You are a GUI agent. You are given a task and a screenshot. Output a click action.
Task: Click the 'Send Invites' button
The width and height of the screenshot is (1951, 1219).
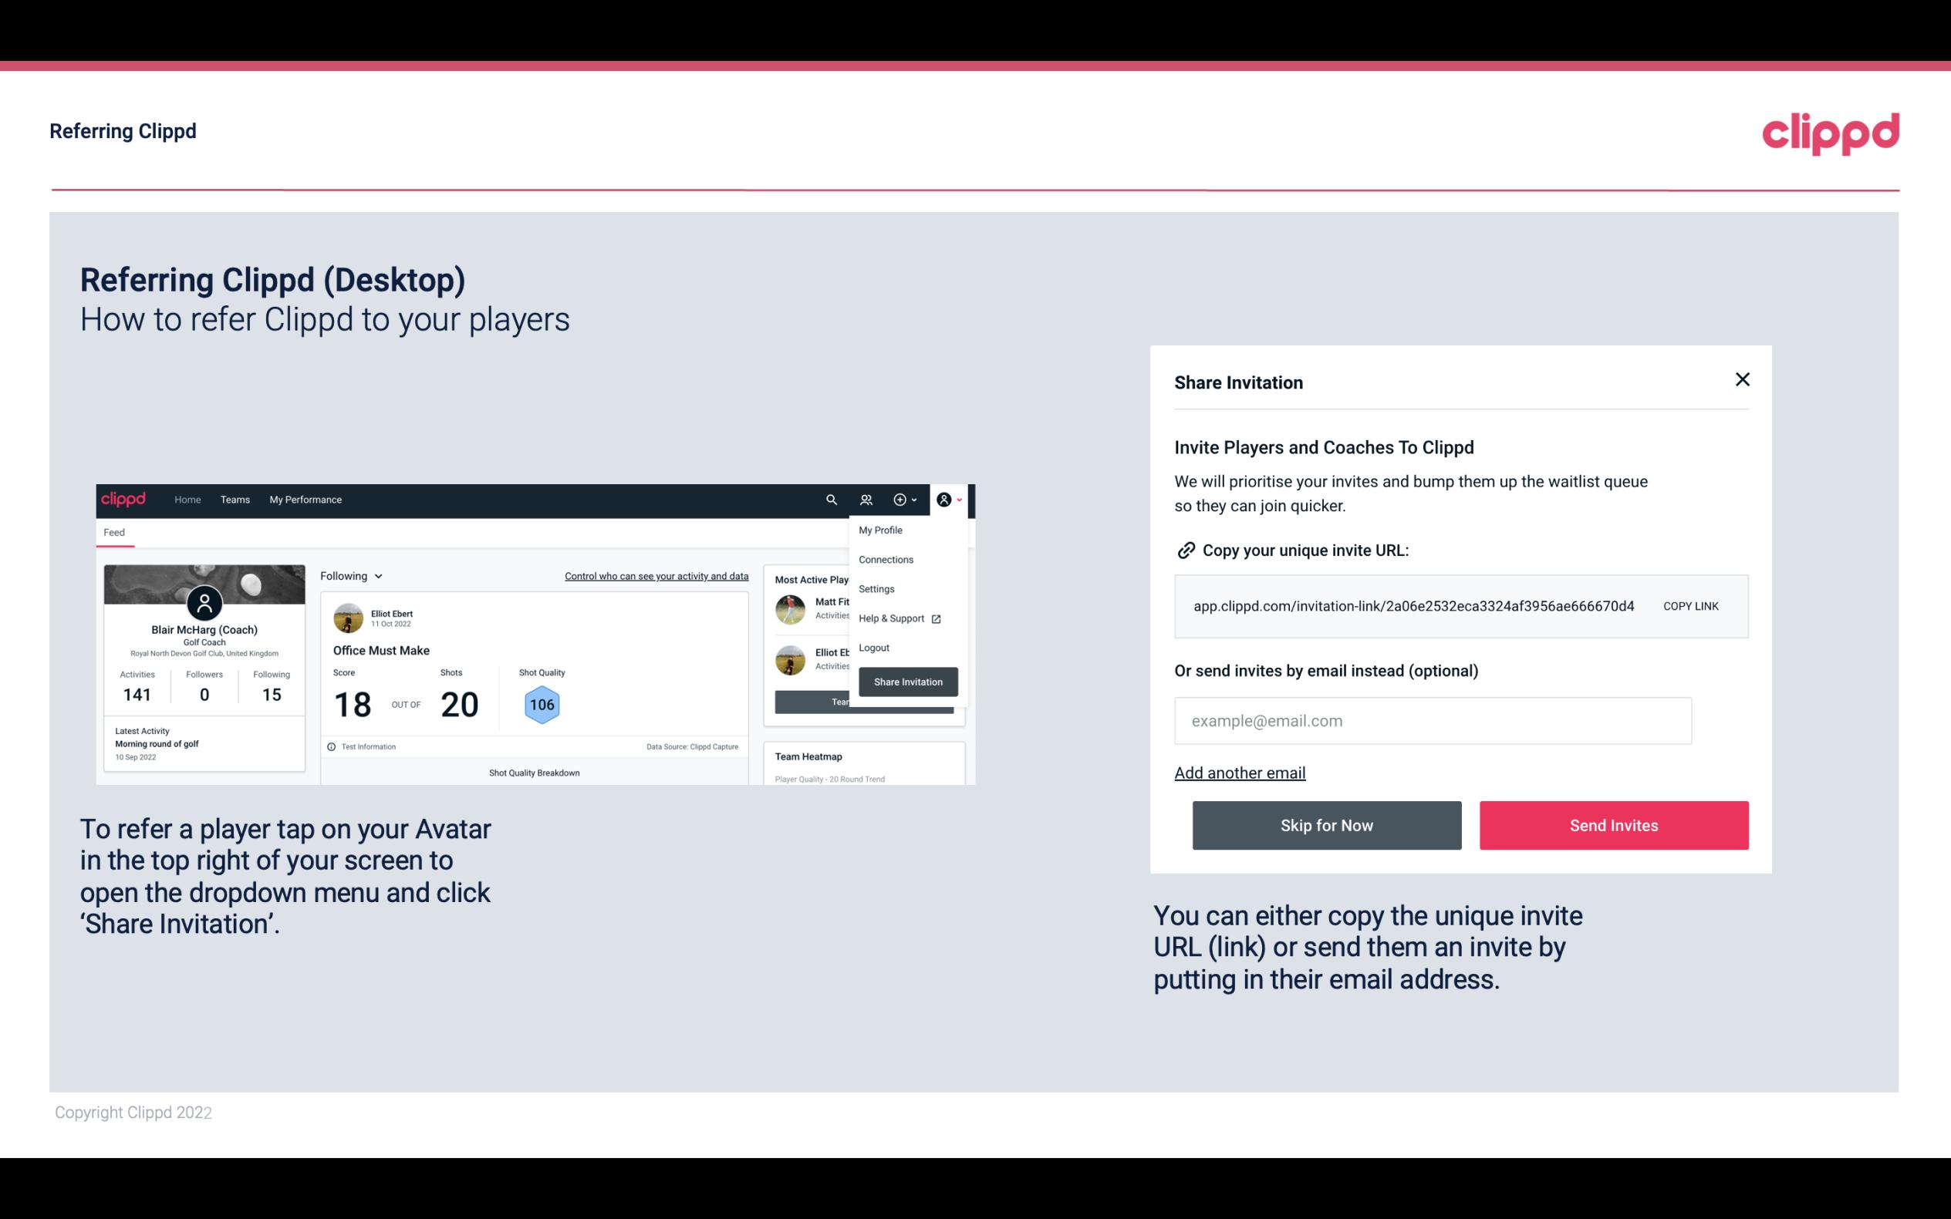[x=1614, y=826]
